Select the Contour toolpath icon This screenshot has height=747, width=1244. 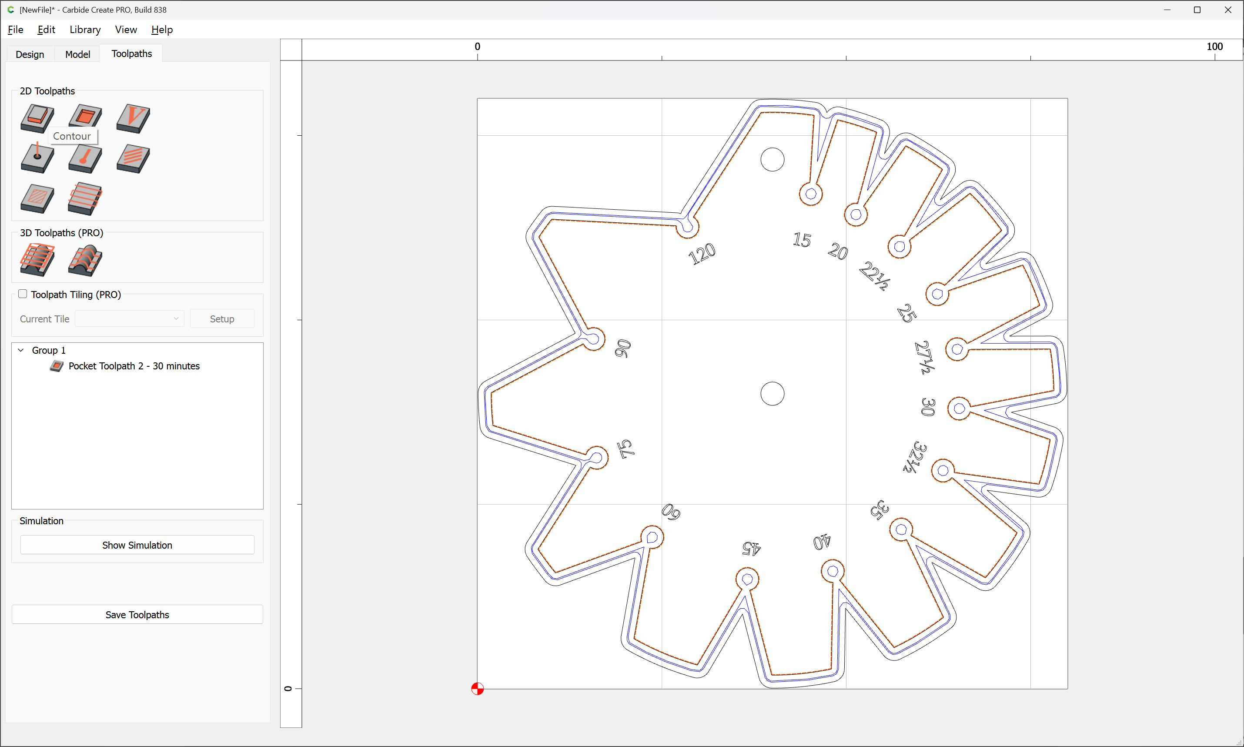click(37, 118)
